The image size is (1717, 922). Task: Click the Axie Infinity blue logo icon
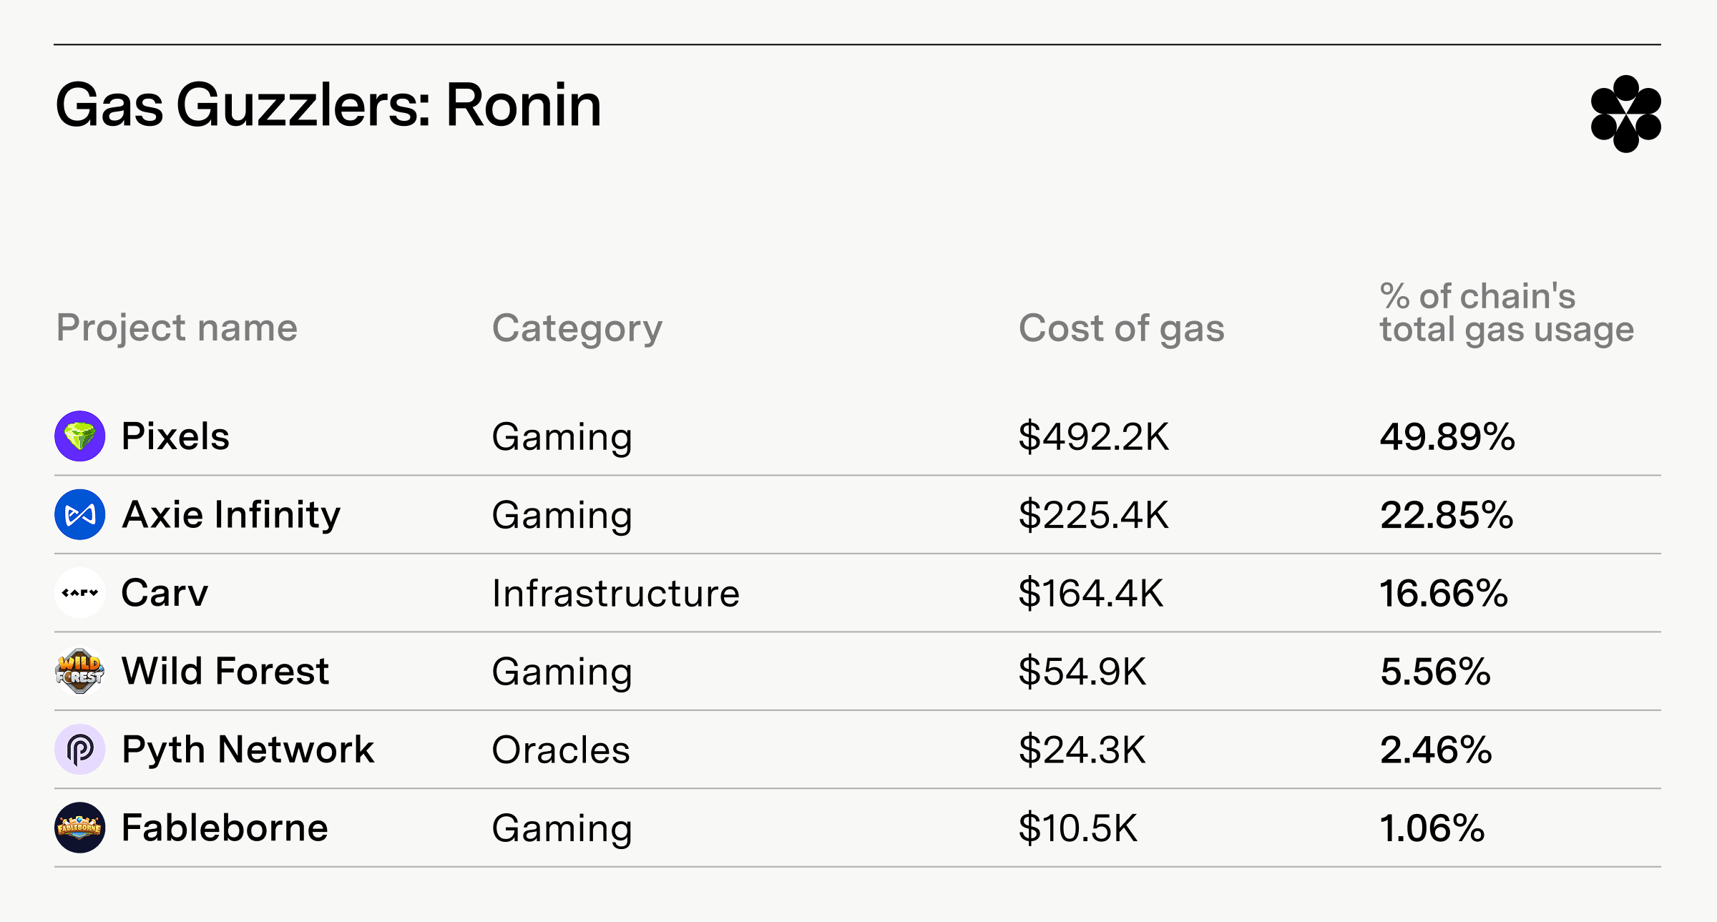click(x=80, y=514)
